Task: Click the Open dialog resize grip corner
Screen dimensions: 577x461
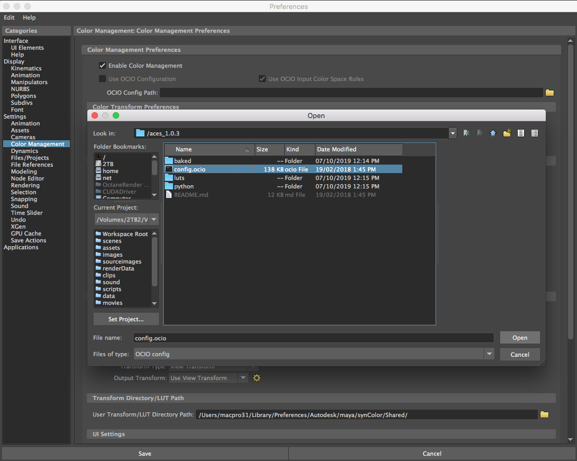Action: (x=543, y=363)
